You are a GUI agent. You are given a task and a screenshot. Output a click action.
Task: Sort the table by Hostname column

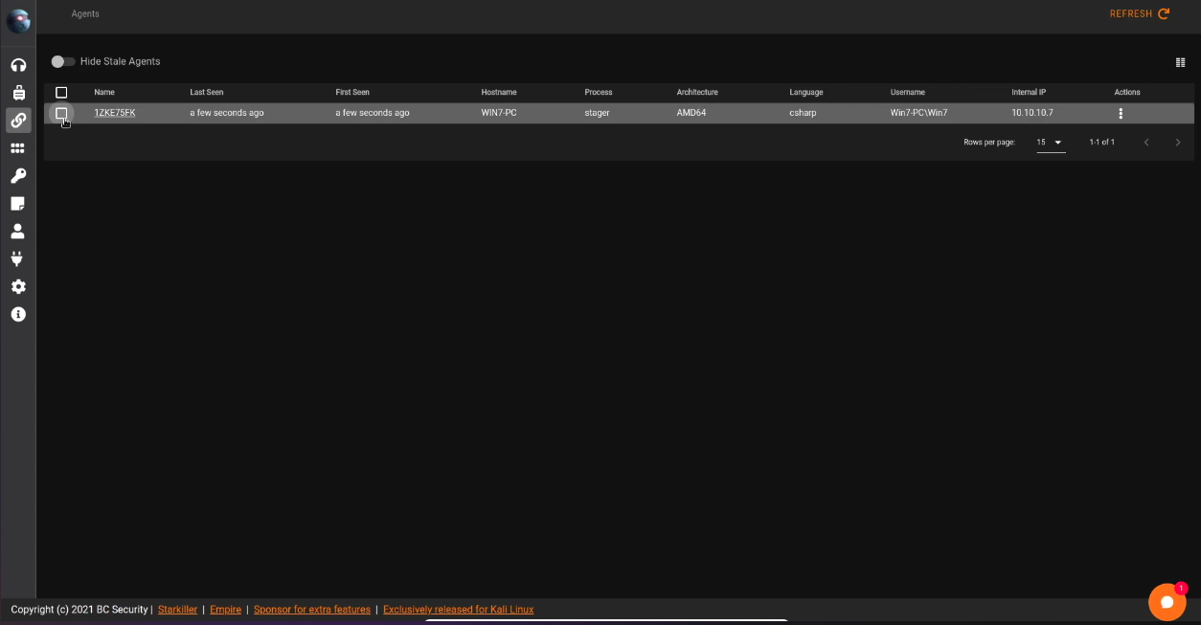pyautogui.click(x=499, y=93)
